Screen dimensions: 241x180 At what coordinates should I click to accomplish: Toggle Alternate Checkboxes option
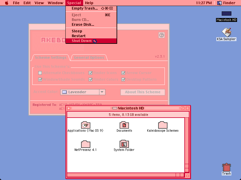coord(40,73)
